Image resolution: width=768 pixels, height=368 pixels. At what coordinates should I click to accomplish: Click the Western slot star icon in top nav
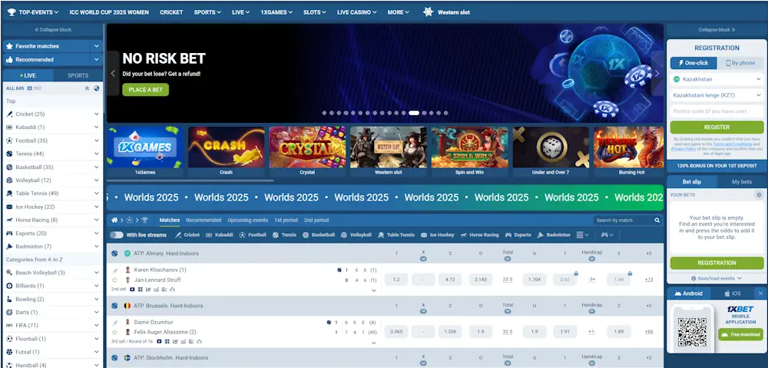tap(428, 12)
